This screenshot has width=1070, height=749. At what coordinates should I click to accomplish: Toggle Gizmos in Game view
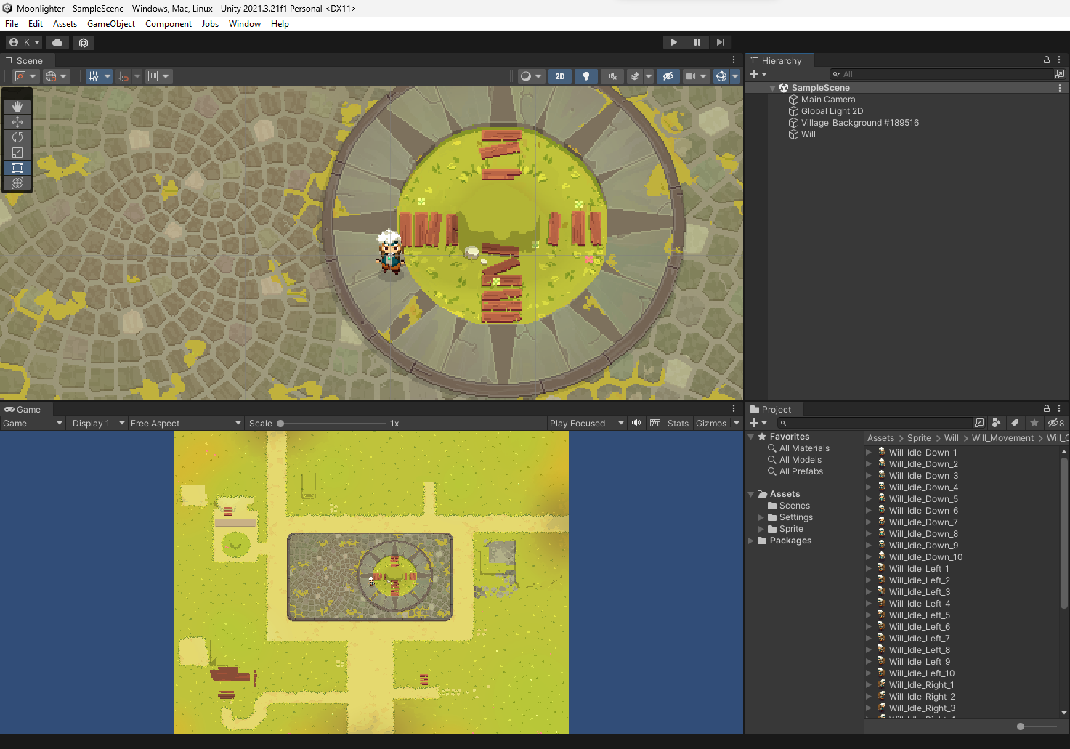[711, 423]
